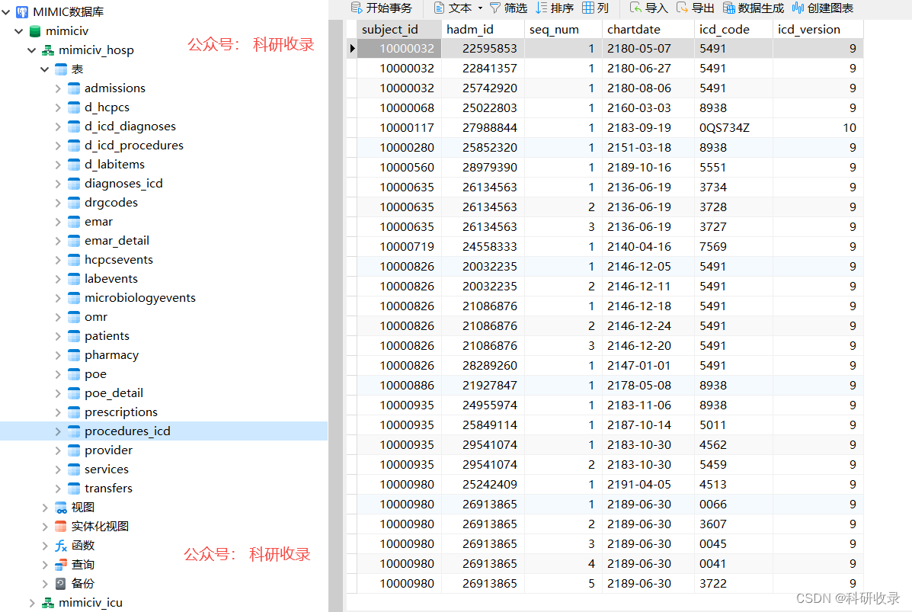
Task: Select the services table
Action: [x=107, y=469]
